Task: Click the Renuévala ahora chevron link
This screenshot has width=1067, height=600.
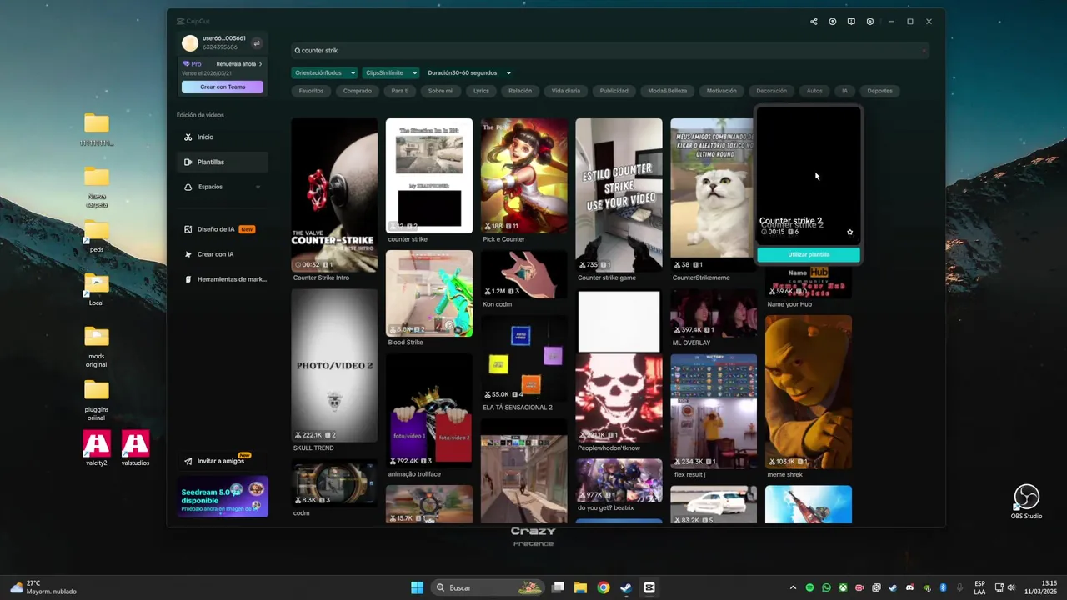Action: [x=239, y=64]
